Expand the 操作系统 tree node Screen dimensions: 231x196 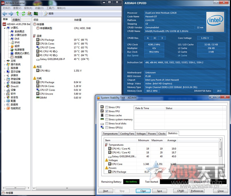point(4,65)
